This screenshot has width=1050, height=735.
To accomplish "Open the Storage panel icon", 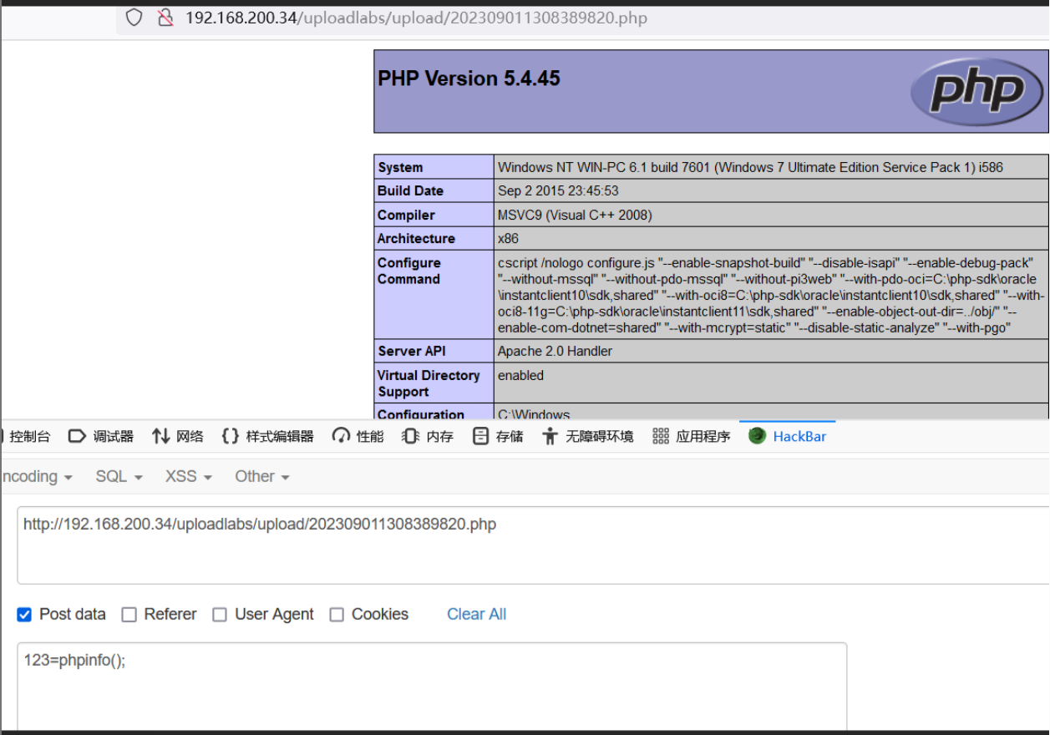I will point(480,436).
